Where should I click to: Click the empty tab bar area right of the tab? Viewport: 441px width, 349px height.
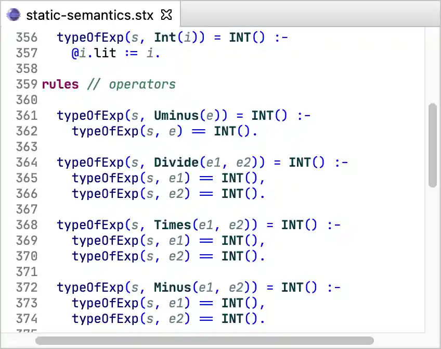pyautogui.click(x=312, y=15)
